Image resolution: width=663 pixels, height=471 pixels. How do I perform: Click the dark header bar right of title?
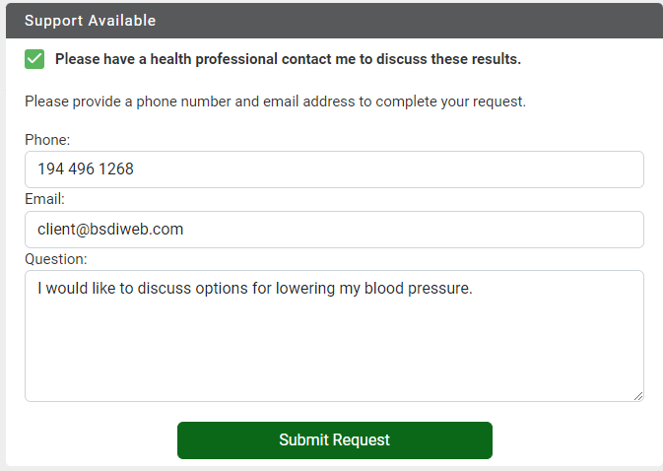pyautogui.click(x=414, y=21)
